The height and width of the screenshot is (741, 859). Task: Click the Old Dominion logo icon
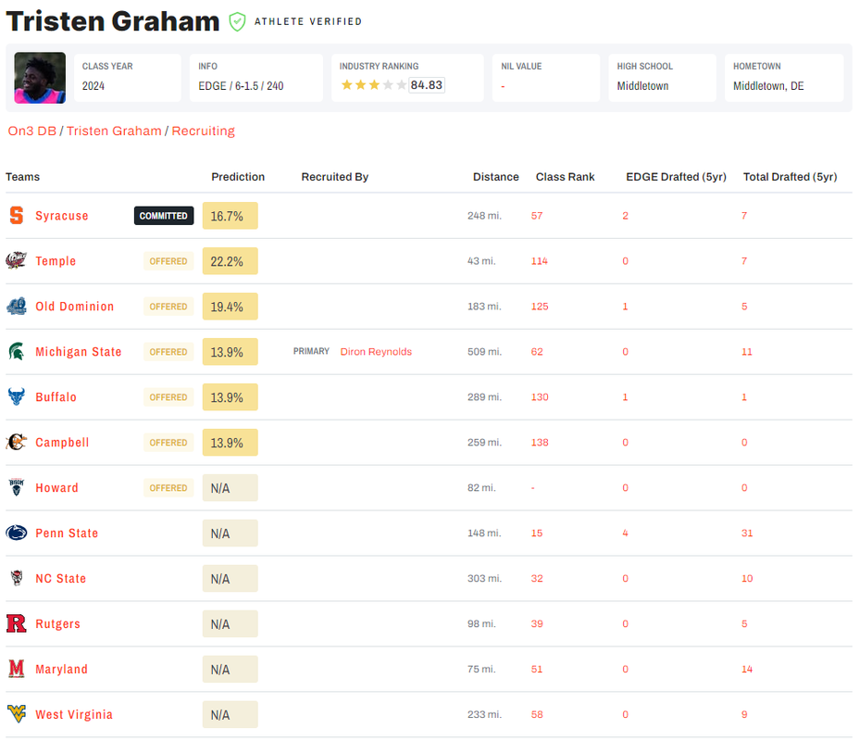point(17,306)
